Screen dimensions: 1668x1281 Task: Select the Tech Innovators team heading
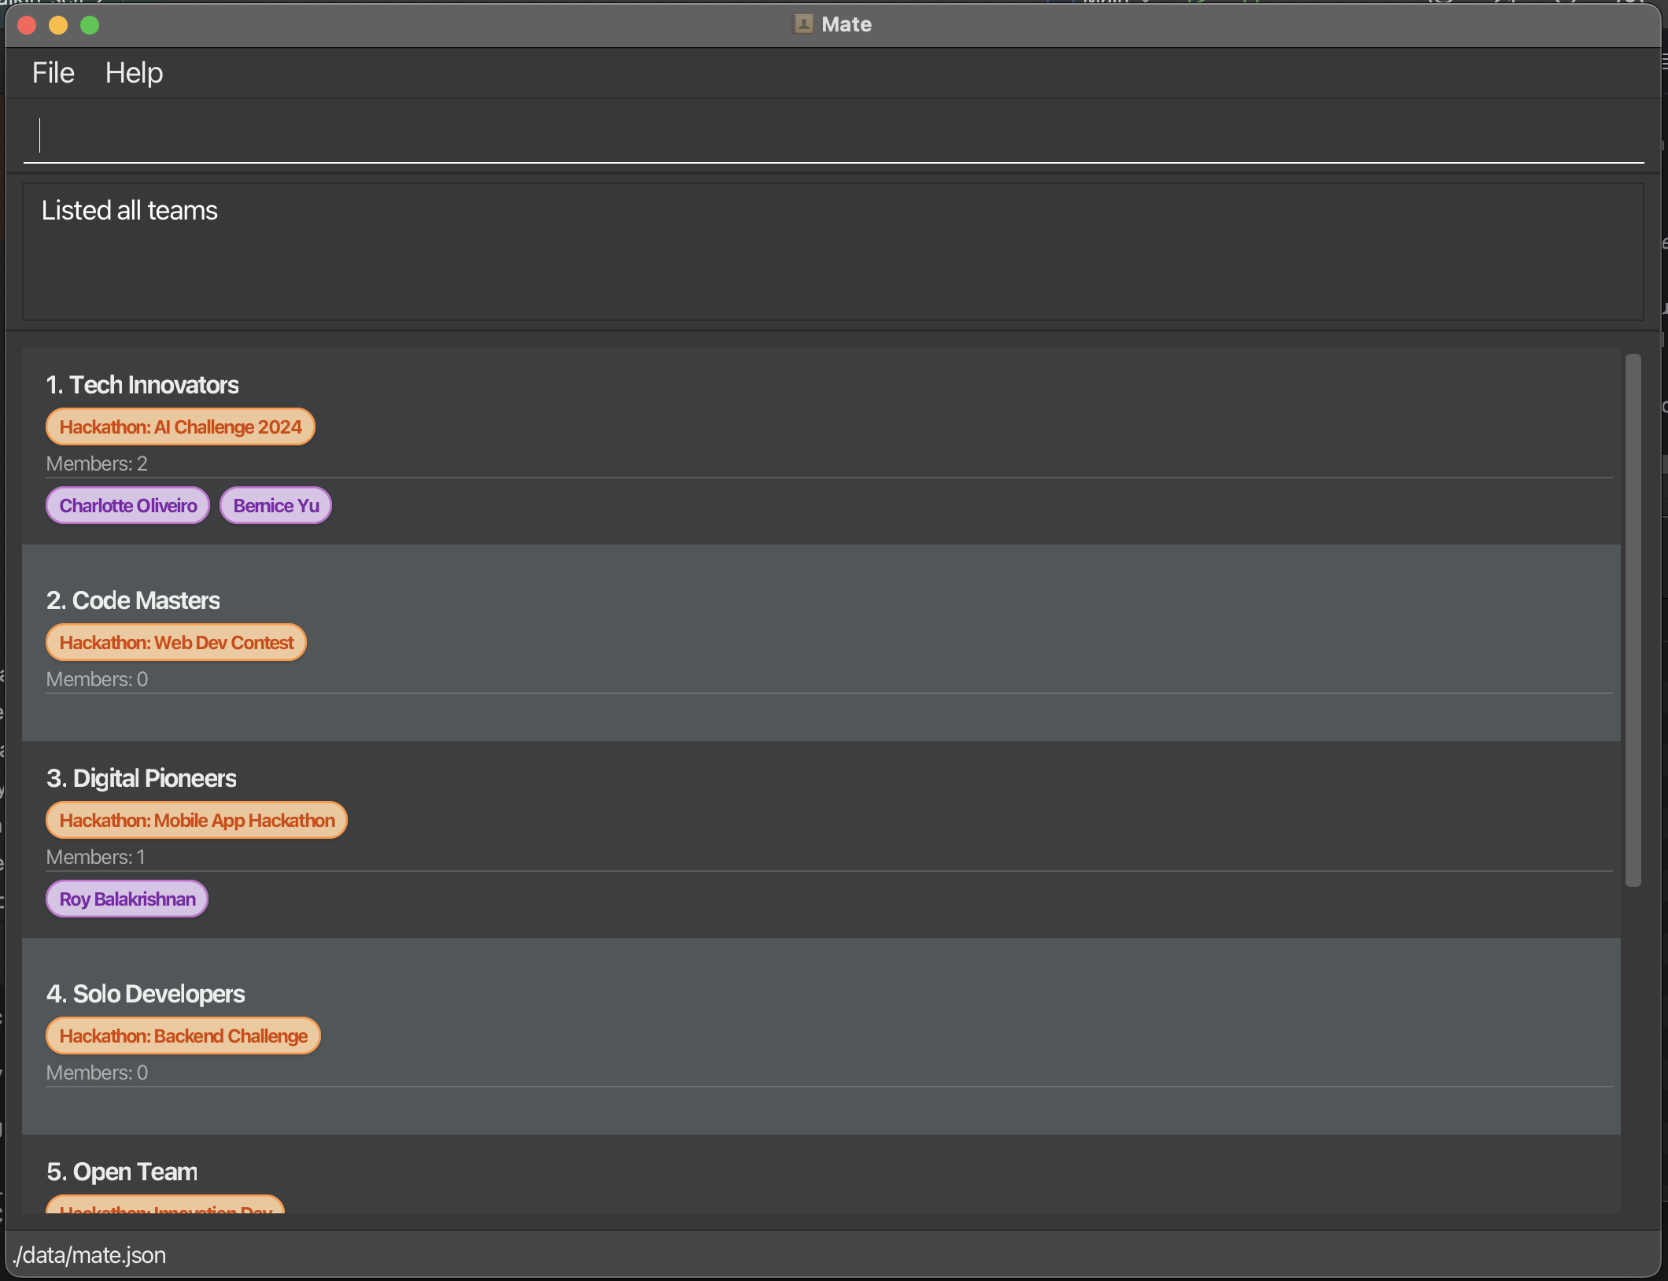click(142, 385)
